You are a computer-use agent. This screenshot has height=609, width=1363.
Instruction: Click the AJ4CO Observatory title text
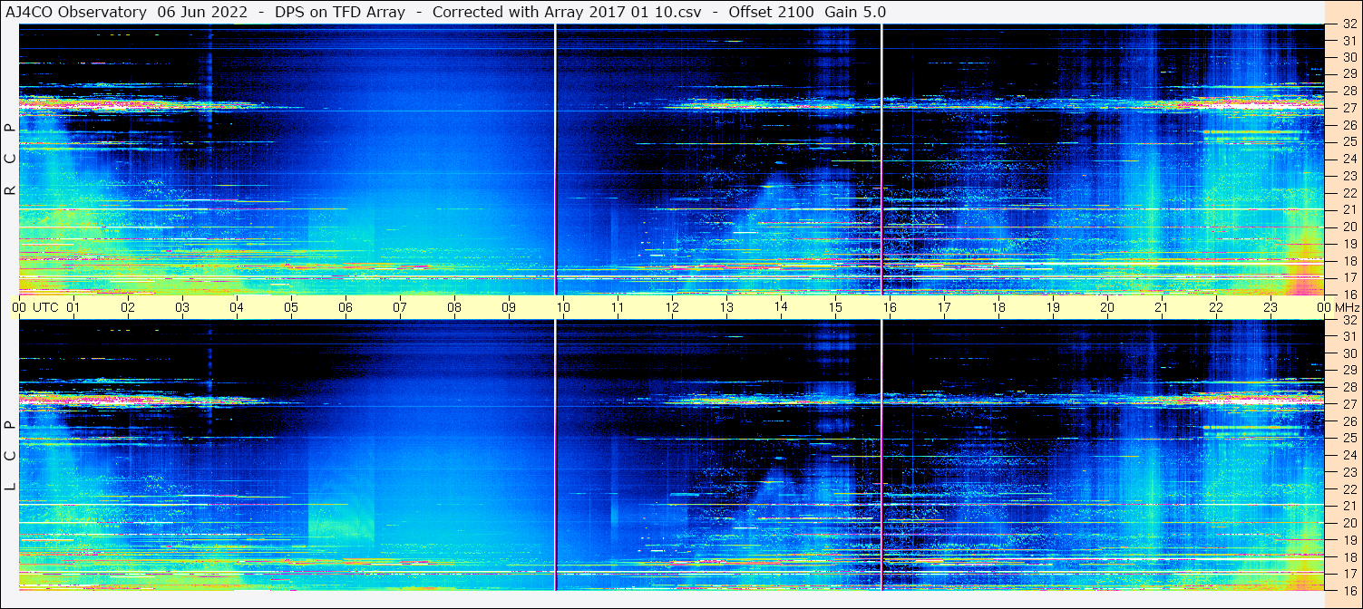tap(77, 12)
